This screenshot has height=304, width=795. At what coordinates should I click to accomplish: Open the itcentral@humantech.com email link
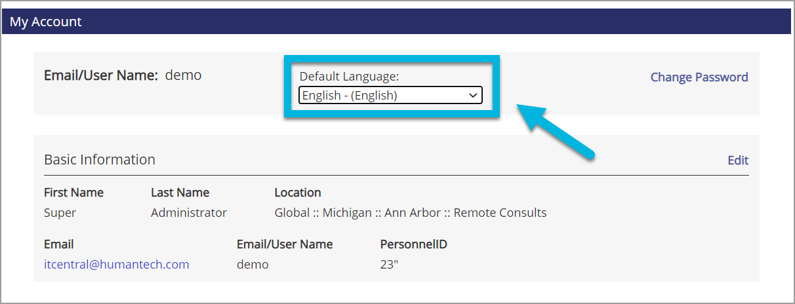pos(117,265)
